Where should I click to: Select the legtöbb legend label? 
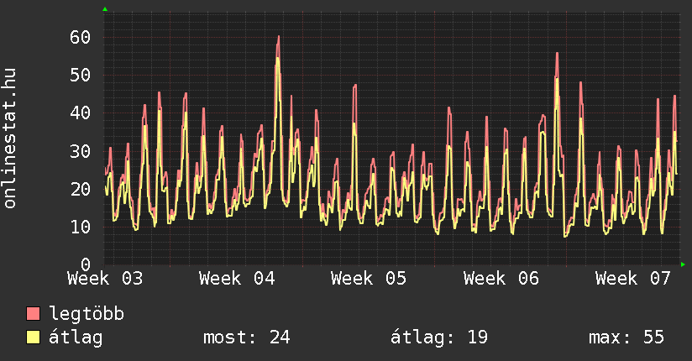86,314
